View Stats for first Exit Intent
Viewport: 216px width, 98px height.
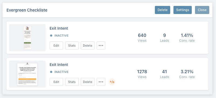pyautogui.click(x=72, y=45)
